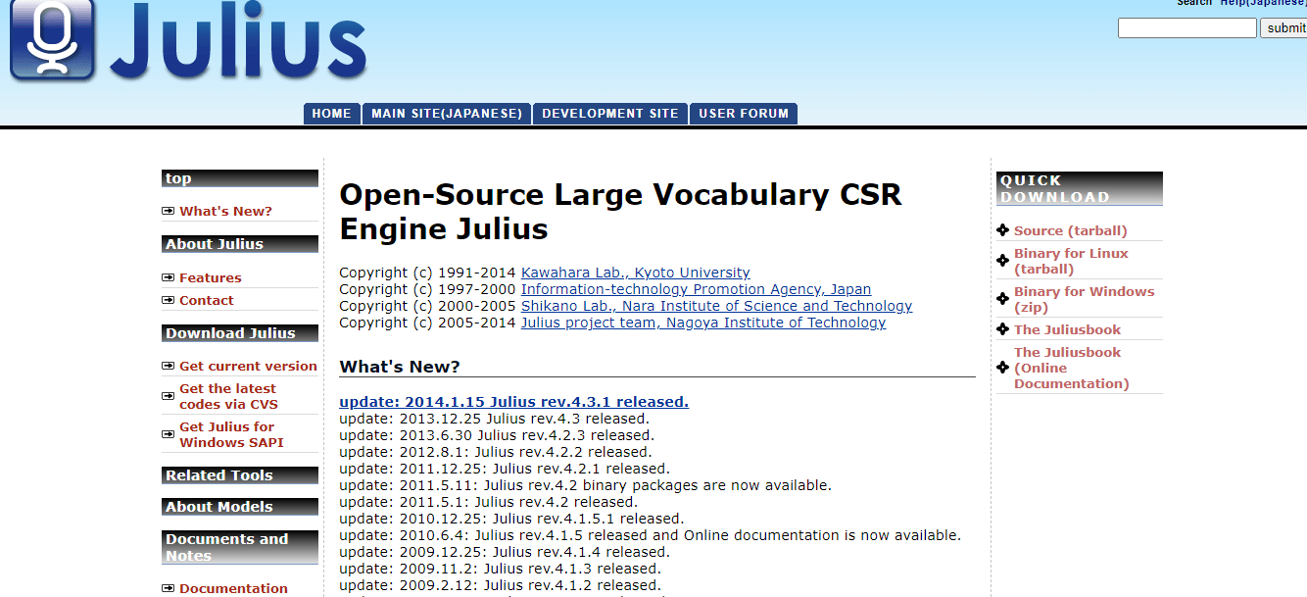Click update 2011.12.25 Julius rev.4.2.1 text
Screen dimensions: 1307x597
505,469
